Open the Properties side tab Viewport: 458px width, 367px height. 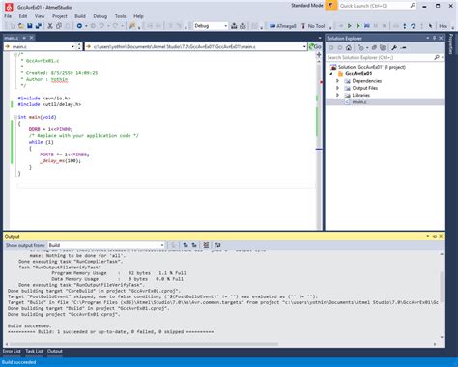pos(451,44)
